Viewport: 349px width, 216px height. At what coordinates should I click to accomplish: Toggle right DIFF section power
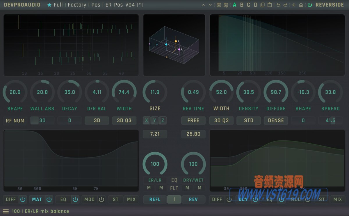coord(229,199)
